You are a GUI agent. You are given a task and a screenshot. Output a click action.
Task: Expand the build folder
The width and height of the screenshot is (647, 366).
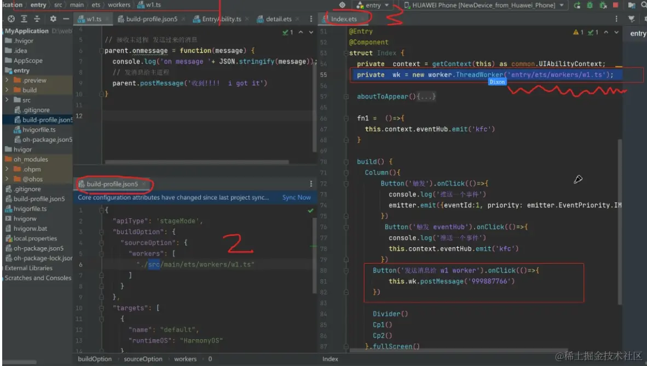click(7, 90)
